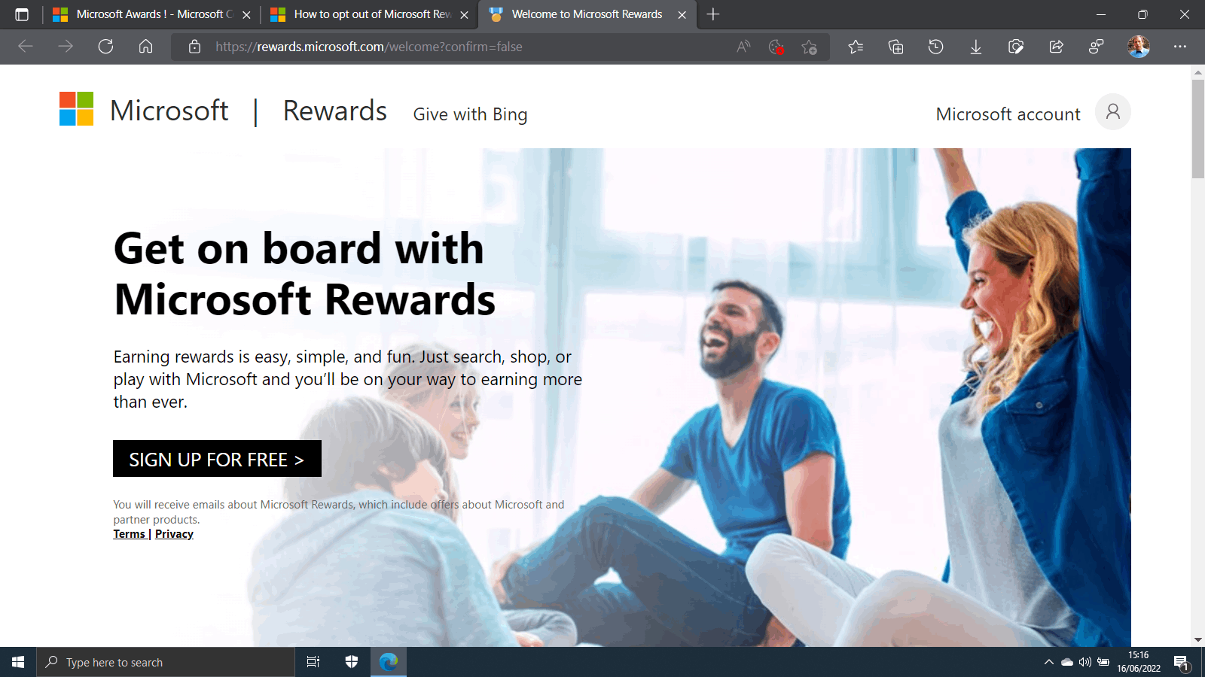Close the Microsoft Awards tab
1205x677 pixels.
coord(246,14)
